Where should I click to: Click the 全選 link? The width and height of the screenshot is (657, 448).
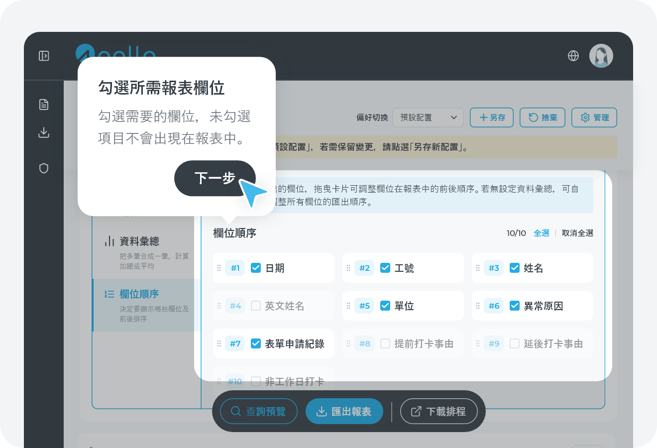point(542,233)
